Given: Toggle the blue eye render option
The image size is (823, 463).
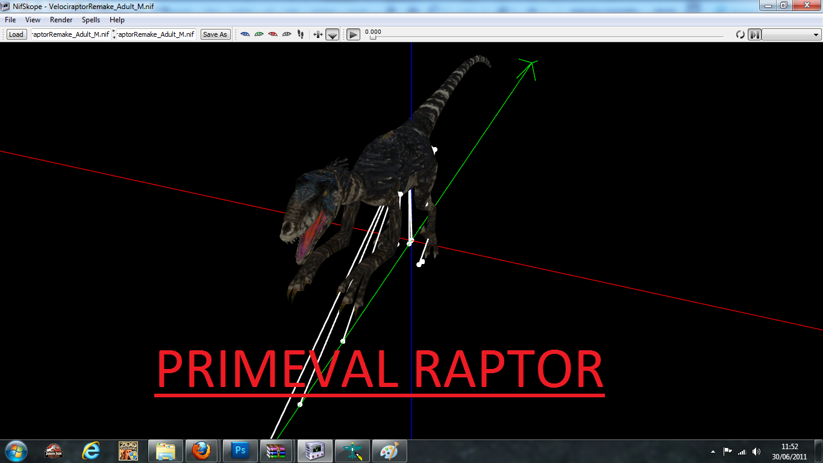Looking at the screenshot, I should coord(245,34).
